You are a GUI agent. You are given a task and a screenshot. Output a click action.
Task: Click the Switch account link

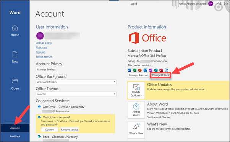point(44,57)
